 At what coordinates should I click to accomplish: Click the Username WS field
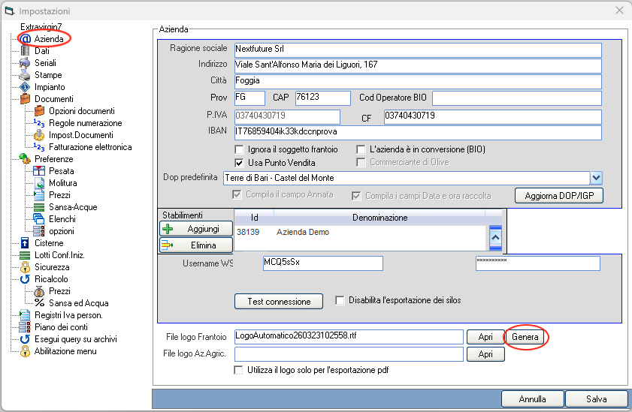click(323, 263)
